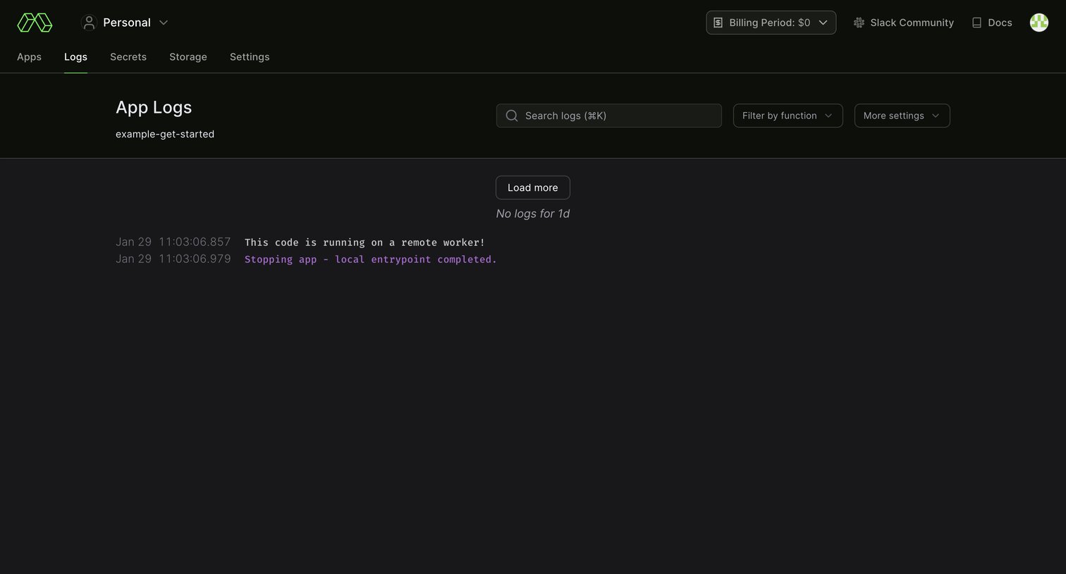This screenshot has width=1066, height=574.
Task: Expand the Personal workspace chevron
Action: coord(164,23)
